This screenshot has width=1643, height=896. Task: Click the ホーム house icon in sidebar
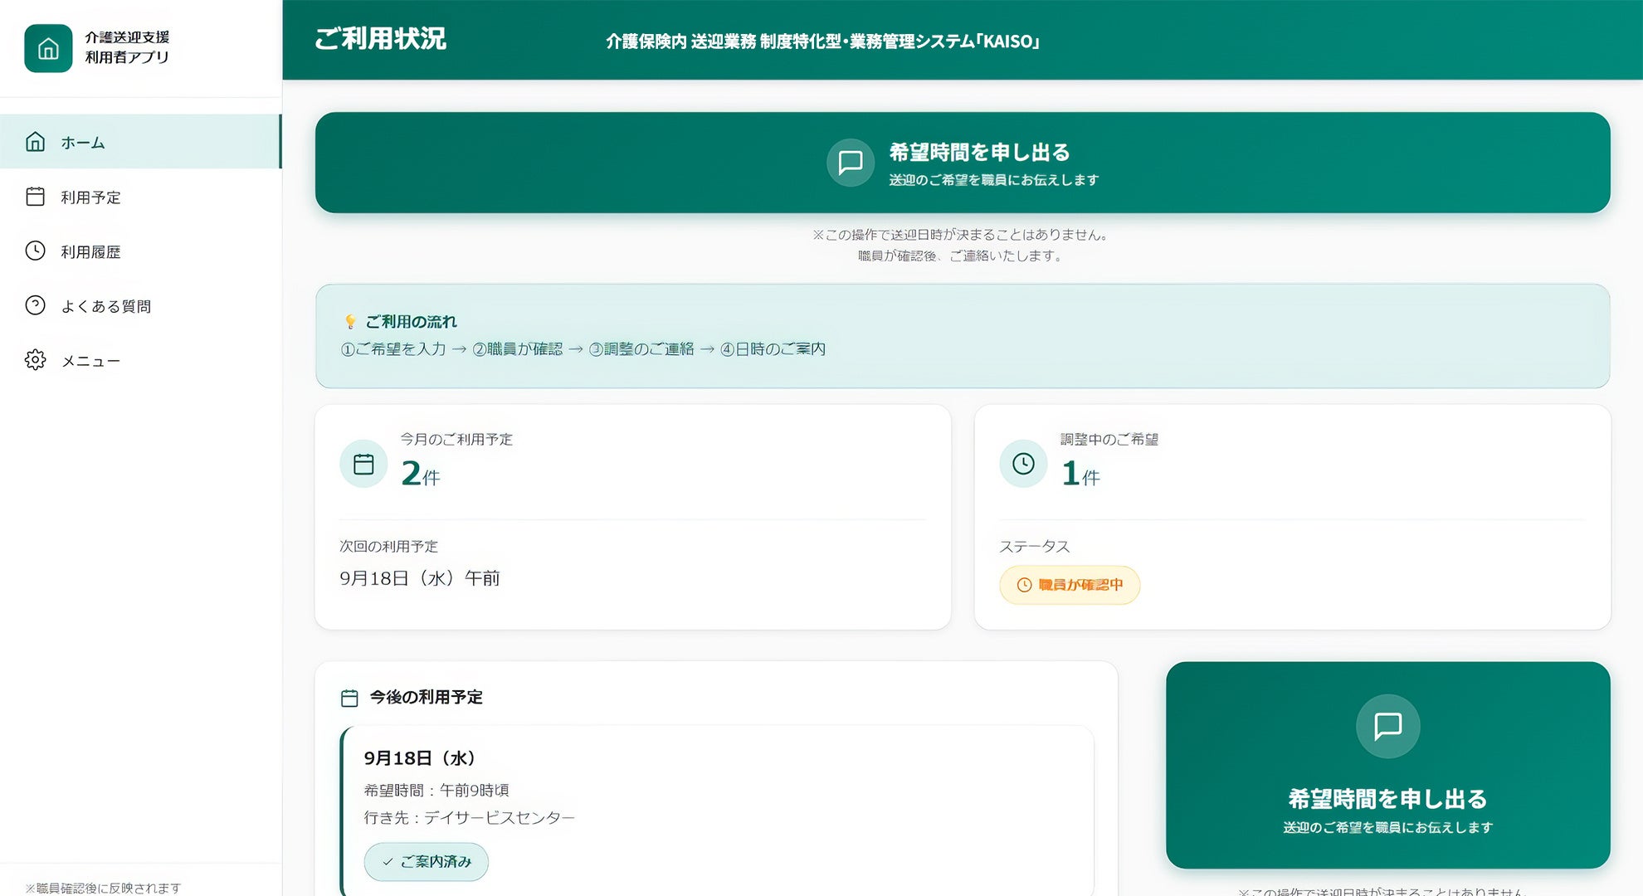tap(35, 142)
